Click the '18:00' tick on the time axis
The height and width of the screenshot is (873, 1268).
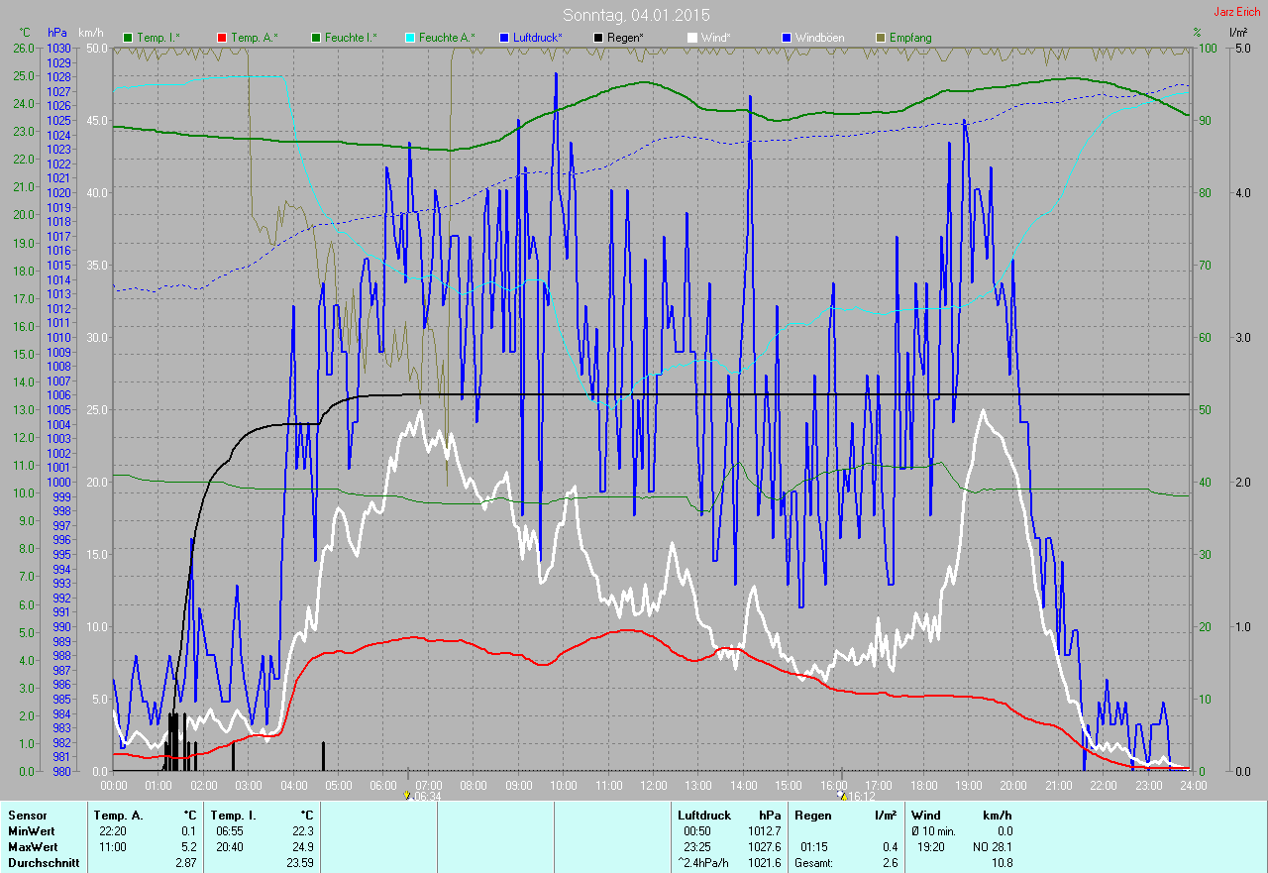(923, 785)
